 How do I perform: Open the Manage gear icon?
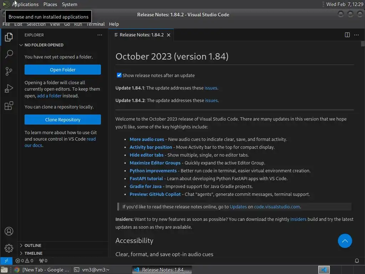tap(9, 248)
